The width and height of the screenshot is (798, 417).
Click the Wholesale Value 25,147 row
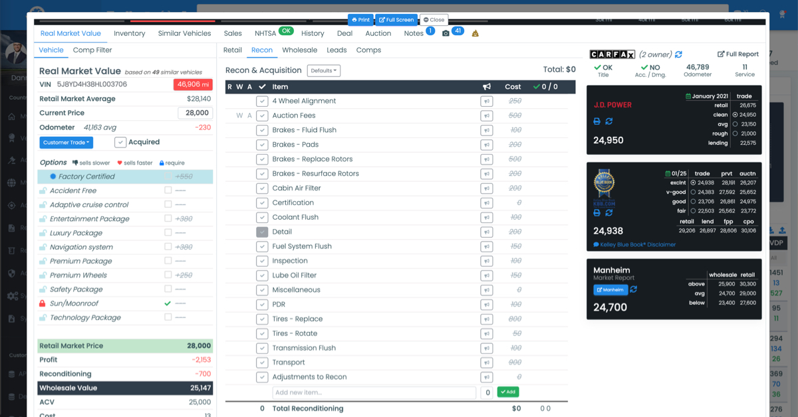(x=125, y=388)
